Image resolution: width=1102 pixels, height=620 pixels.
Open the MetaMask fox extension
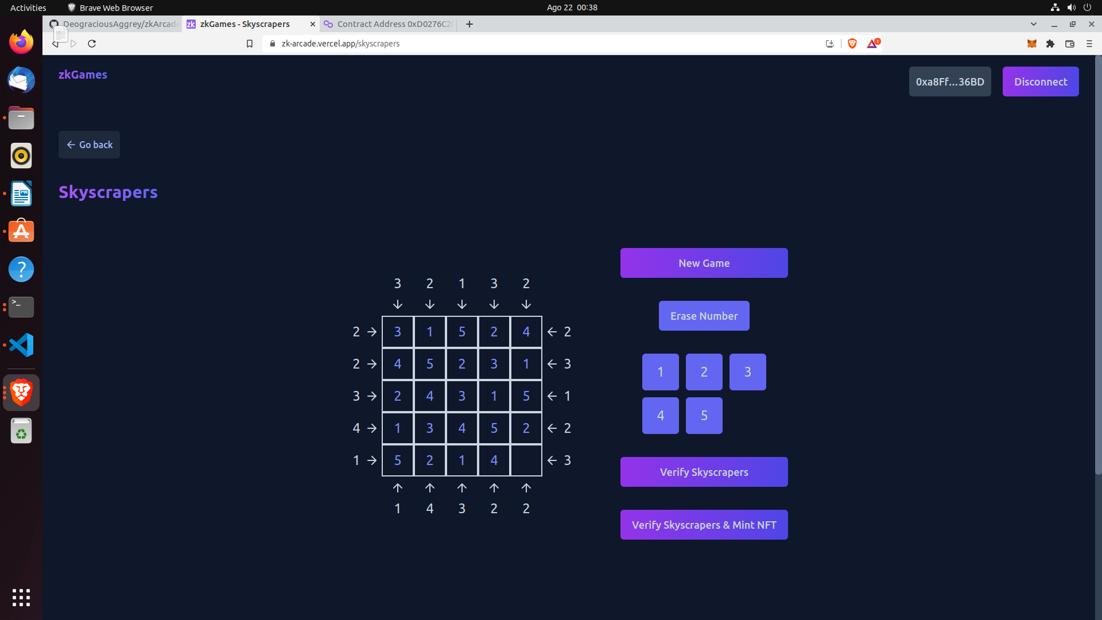[x=1031, y=44]
